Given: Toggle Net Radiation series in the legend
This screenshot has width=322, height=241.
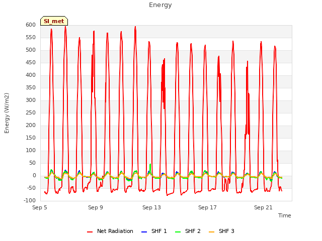Looking at the screenshot, I should click(110, 231).
